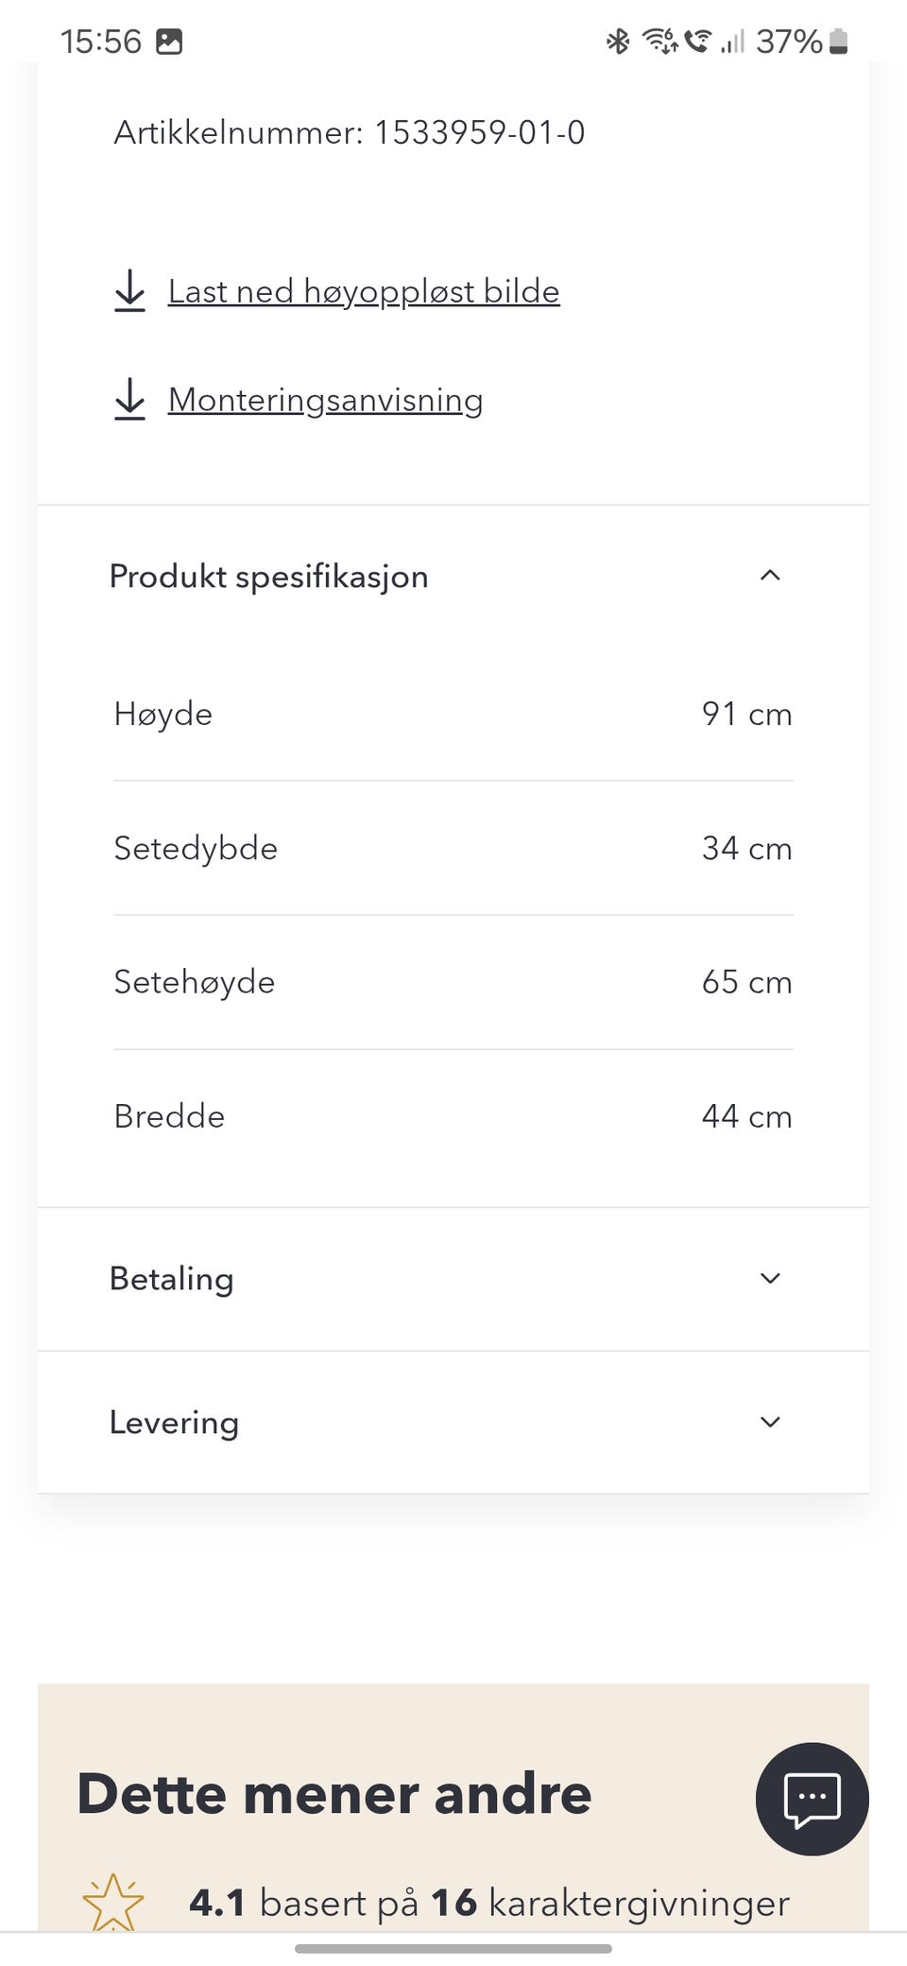Screen dimensions: 907x1966
Task: Tap the Bluetooth status icon
Action: point(618,42)
